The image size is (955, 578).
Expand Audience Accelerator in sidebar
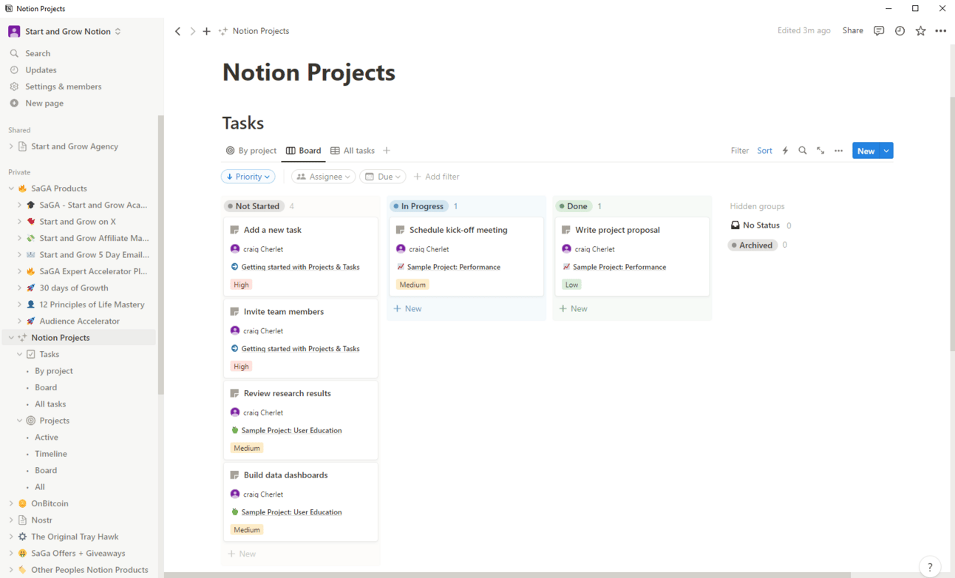click(x=20, y=322)
